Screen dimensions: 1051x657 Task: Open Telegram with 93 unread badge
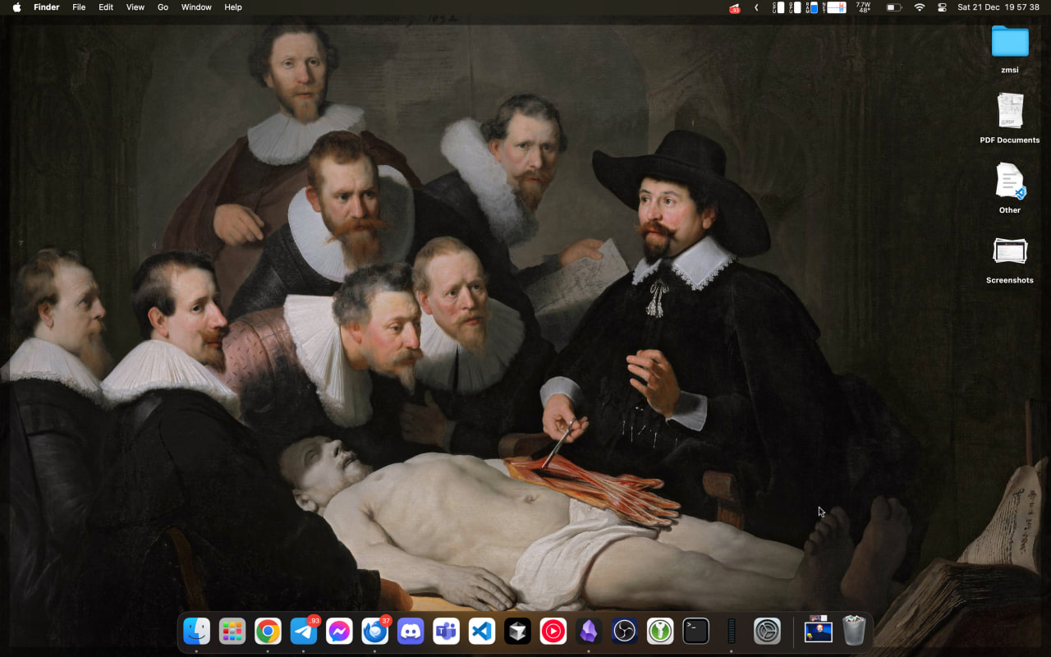click(304, 632)
